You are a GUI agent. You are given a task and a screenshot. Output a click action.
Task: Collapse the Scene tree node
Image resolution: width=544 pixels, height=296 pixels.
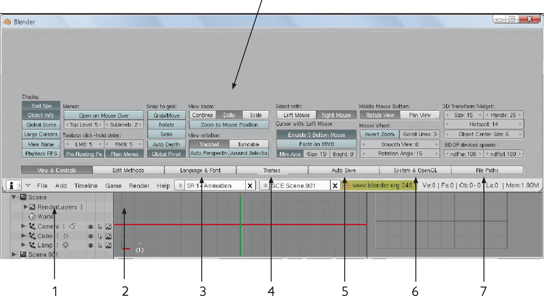15,197
